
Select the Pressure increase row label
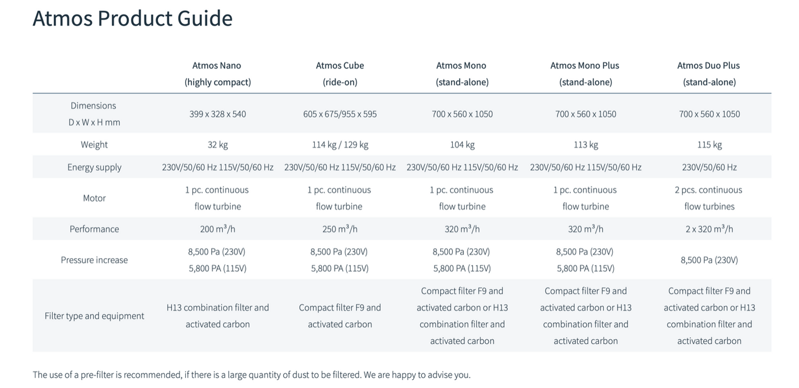94,260
